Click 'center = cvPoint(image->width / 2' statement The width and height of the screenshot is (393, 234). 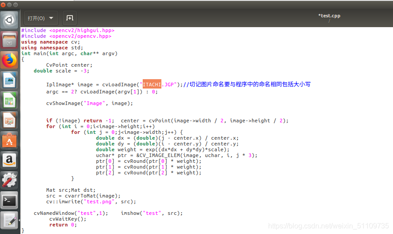pos(205,121)
